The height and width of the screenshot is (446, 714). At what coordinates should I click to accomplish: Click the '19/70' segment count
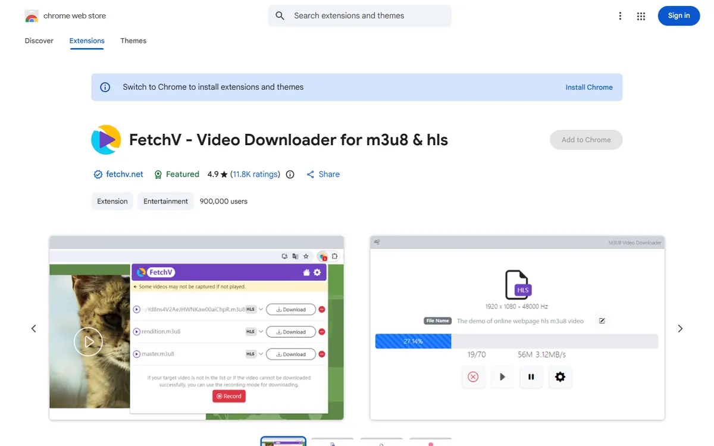(477, 355)
